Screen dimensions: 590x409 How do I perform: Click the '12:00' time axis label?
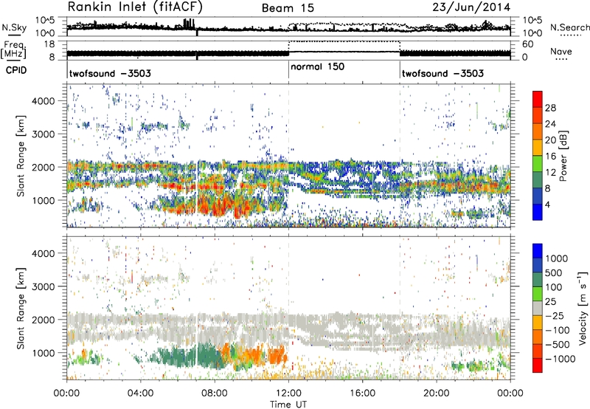pos(288,393)
